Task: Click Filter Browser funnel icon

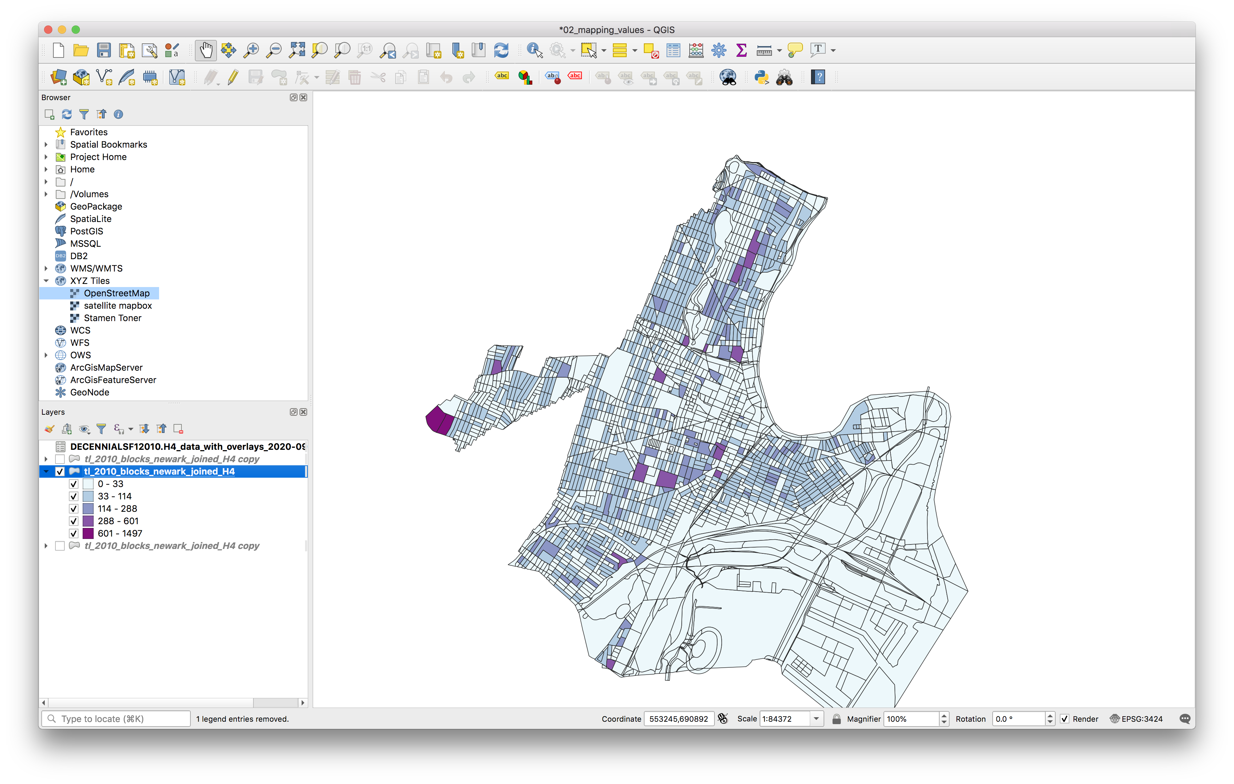Action: tap(84, 114)
